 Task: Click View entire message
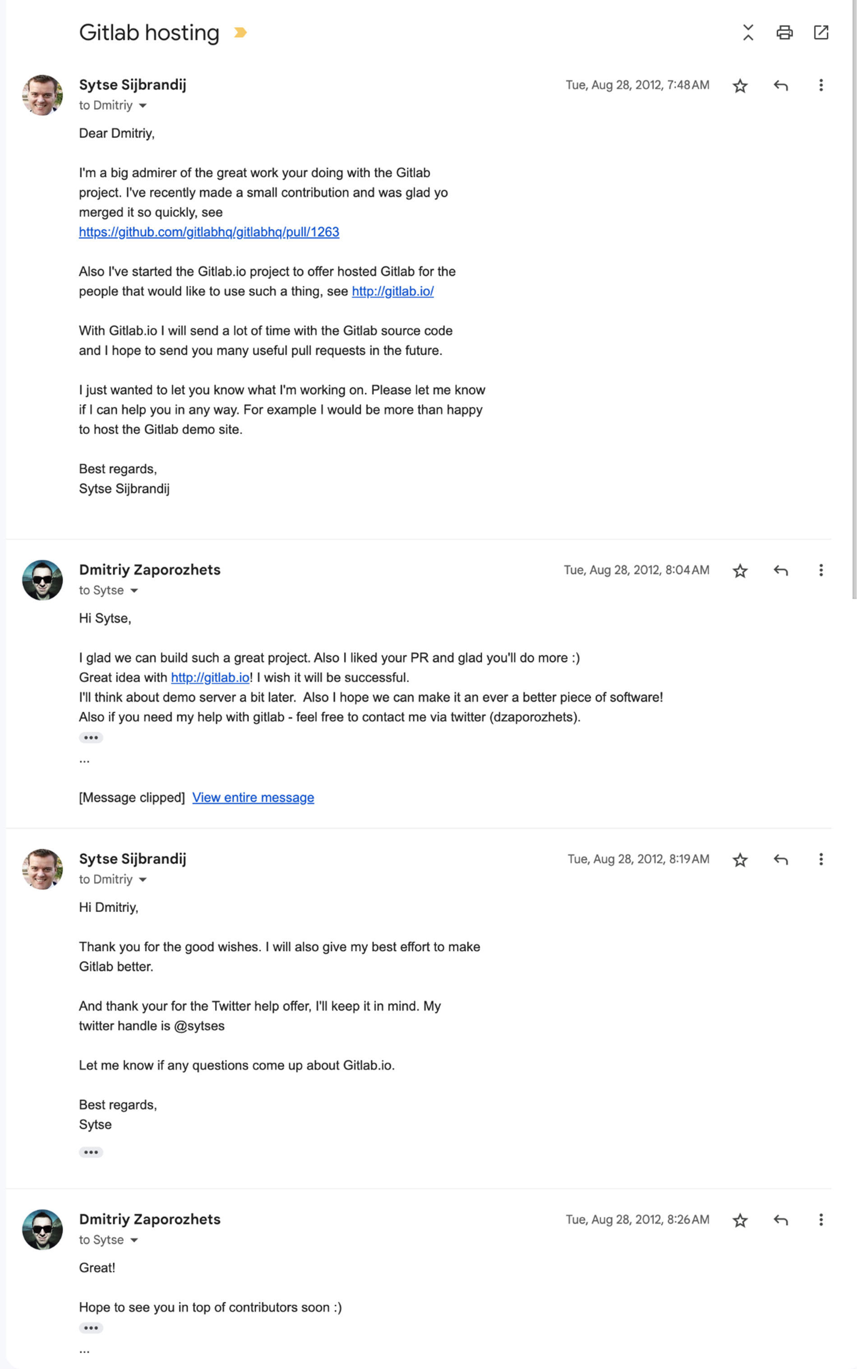[x=253, y=797]
